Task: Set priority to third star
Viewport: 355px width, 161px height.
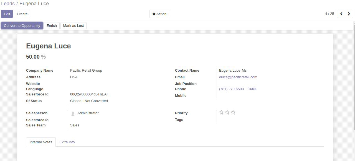Action: click(x=233, y=112)
